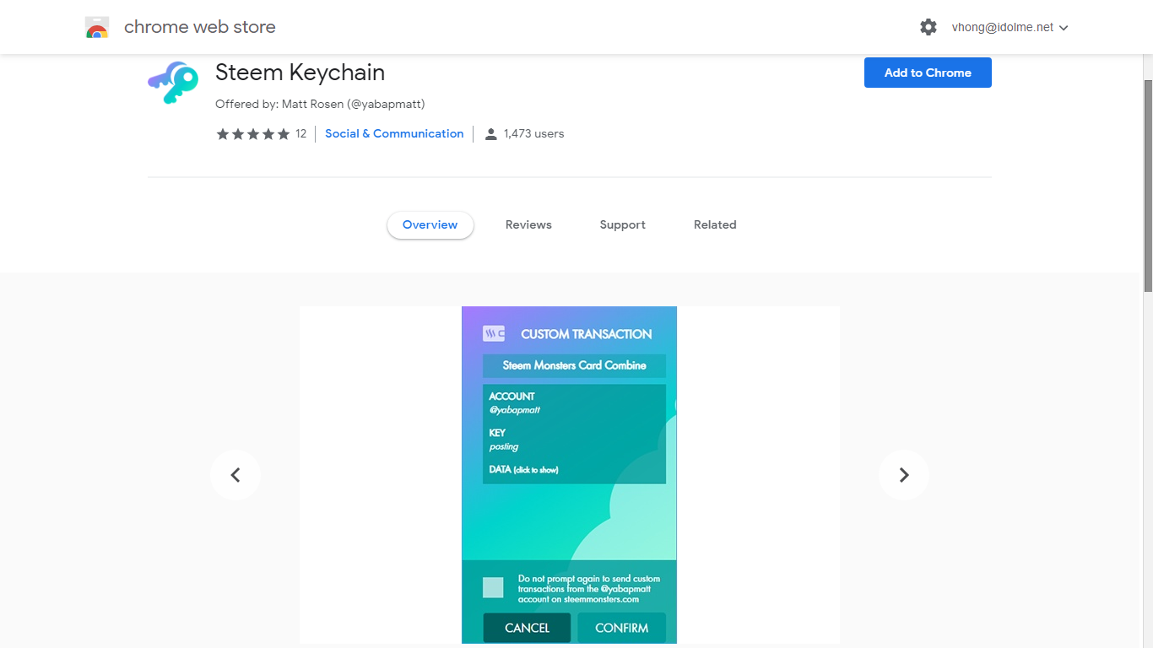Click the 12 ratings count
This screenshot has width=1153, height=648.
pyautogui.click(x=301, y=134)
